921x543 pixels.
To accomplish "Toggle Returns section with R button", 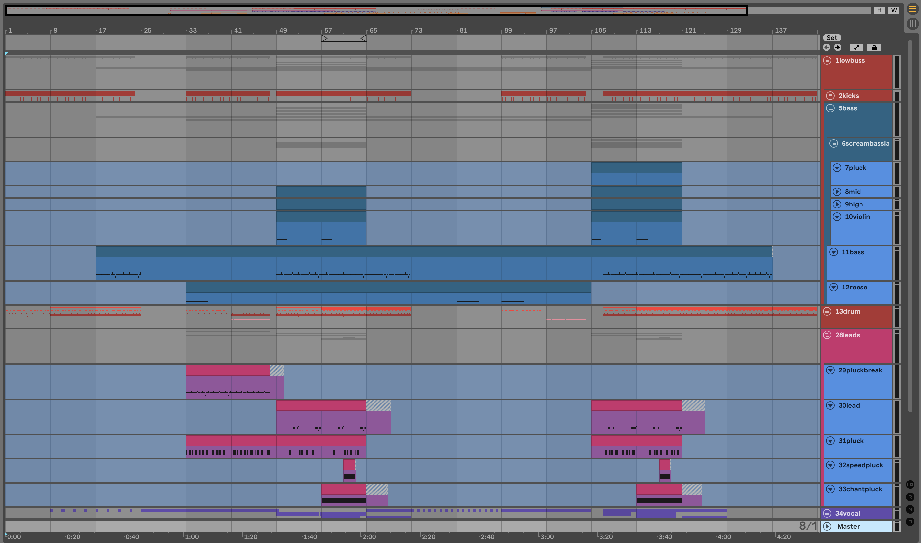I will tap(910, 497).
